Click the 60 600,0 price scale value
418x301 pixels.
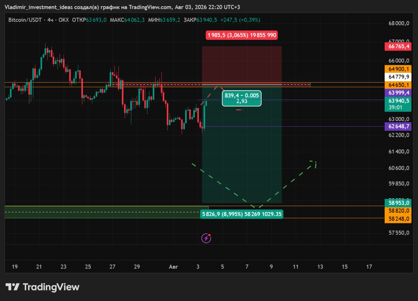pyautogui.click(x=399, y=168)
